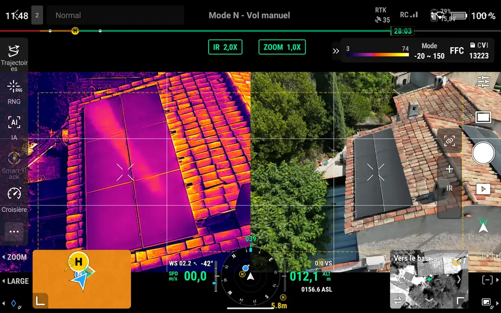This screenshot has width=501, height=313.
Task: Open RTK satellite status
Action: tap(382, 15)
